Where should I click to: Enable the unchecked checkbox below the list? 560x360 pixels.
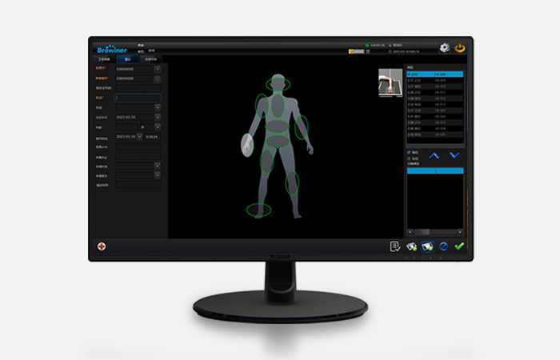[x=410, y=158]
